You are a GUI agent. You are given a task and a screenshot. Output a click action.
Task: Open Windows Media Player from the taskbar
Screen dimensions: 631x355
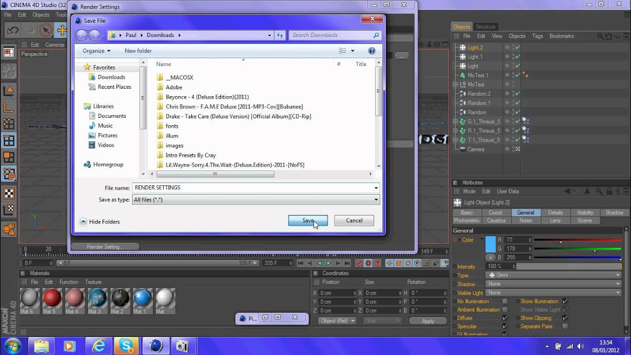click(x=69, y=346)
